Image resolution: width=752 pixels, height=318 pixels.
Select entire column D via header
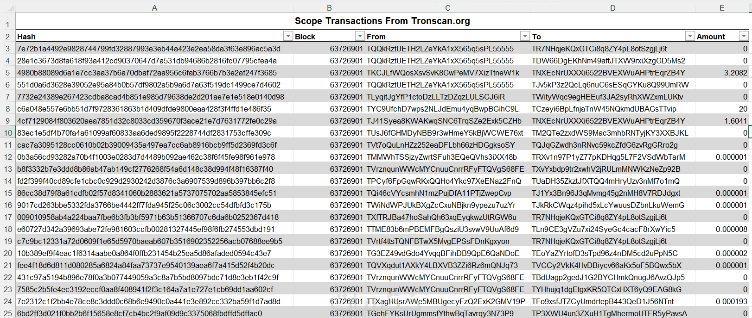coord(612,8)
